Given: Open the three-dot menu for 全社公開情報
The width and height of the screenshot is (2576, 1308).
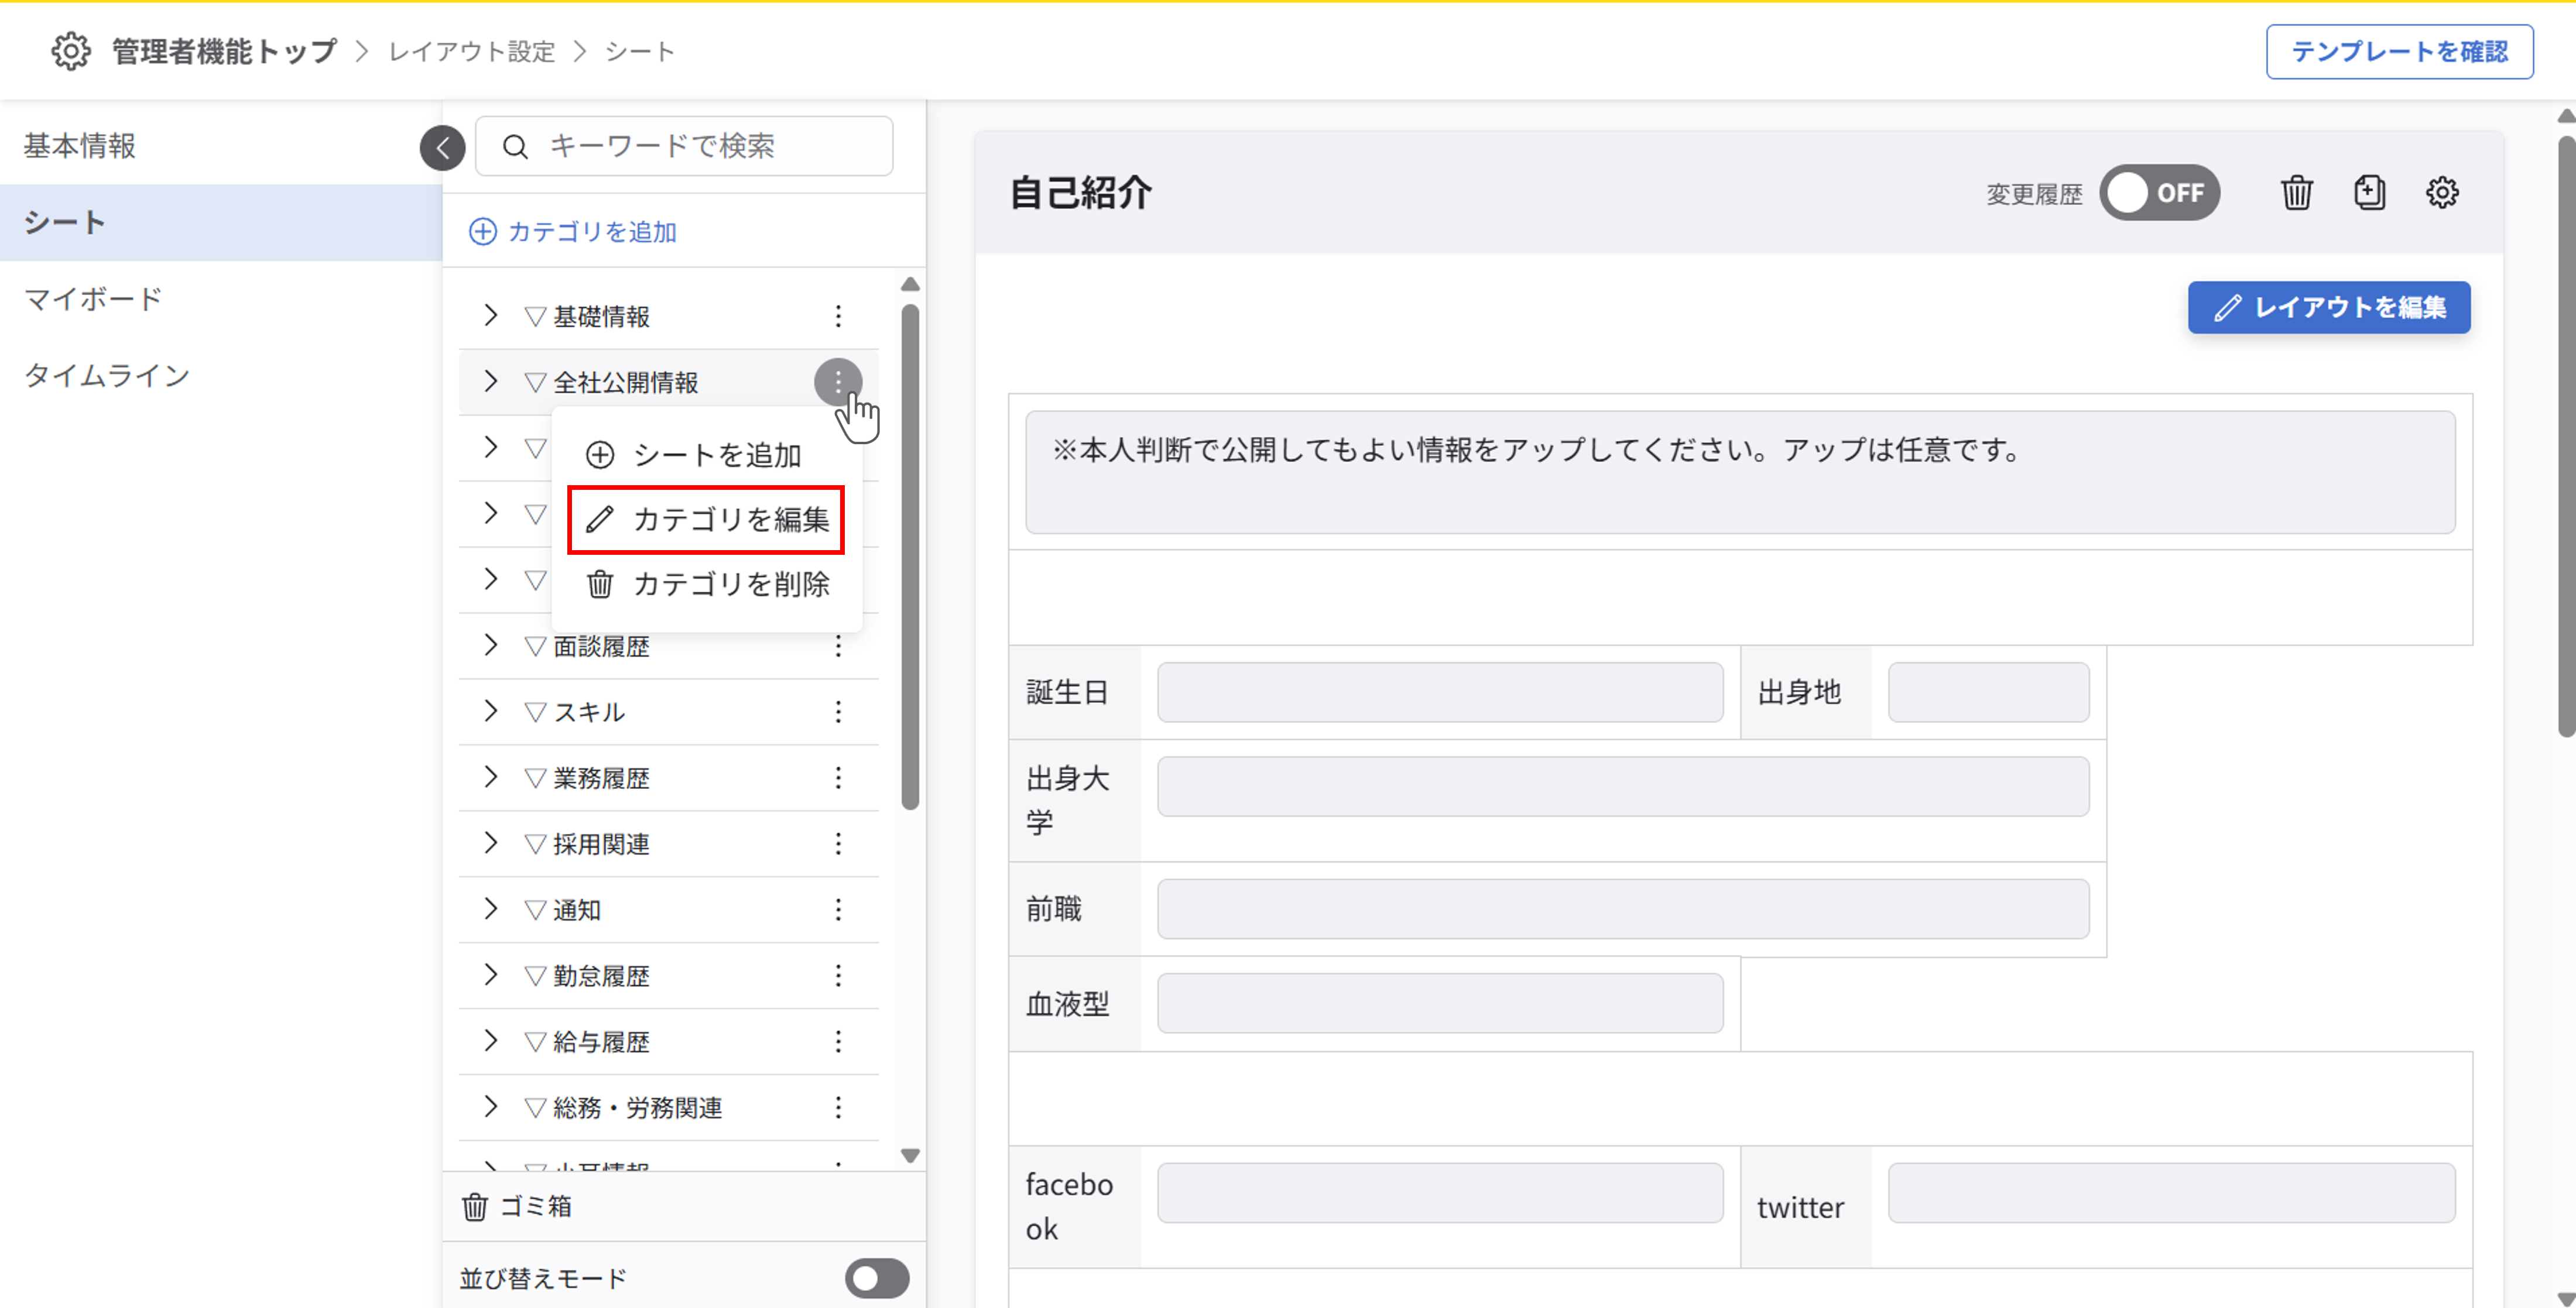Looking at the screenshot, I should tap(838, 382).
